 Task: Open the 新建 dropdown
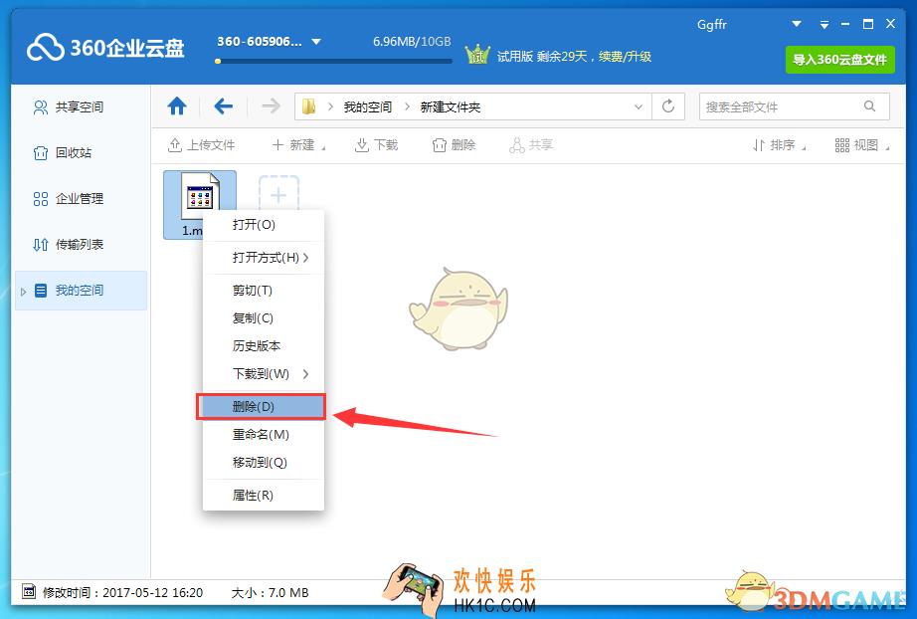tap(298, 145)
